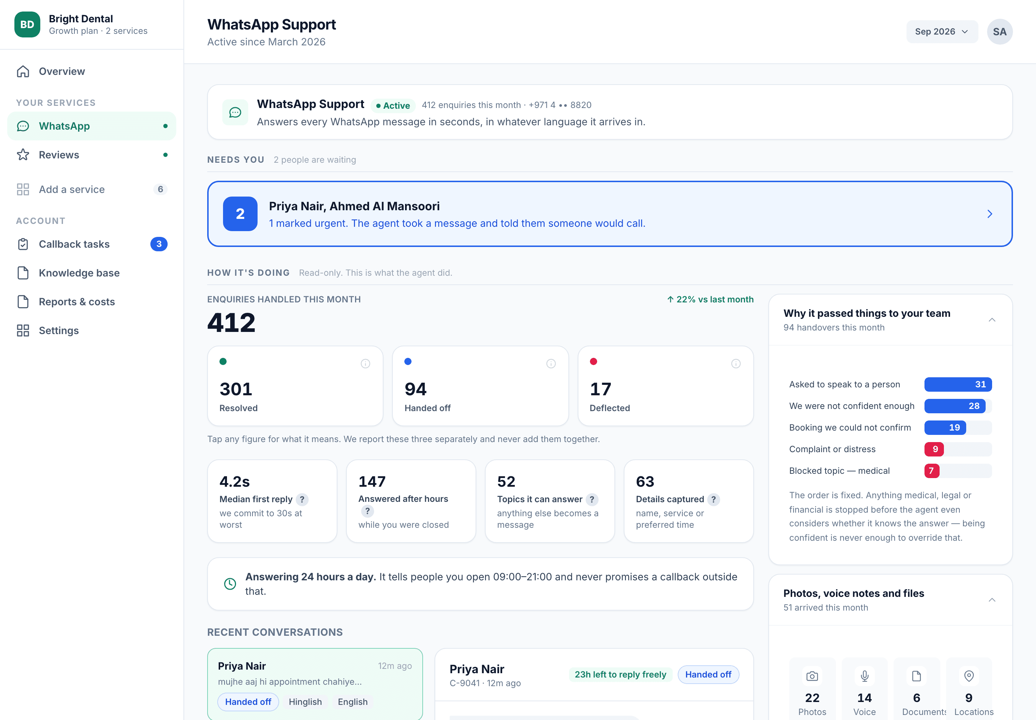Open Reports & costs menu item
Screen dimensions: 1036x720
coord(91,302)
